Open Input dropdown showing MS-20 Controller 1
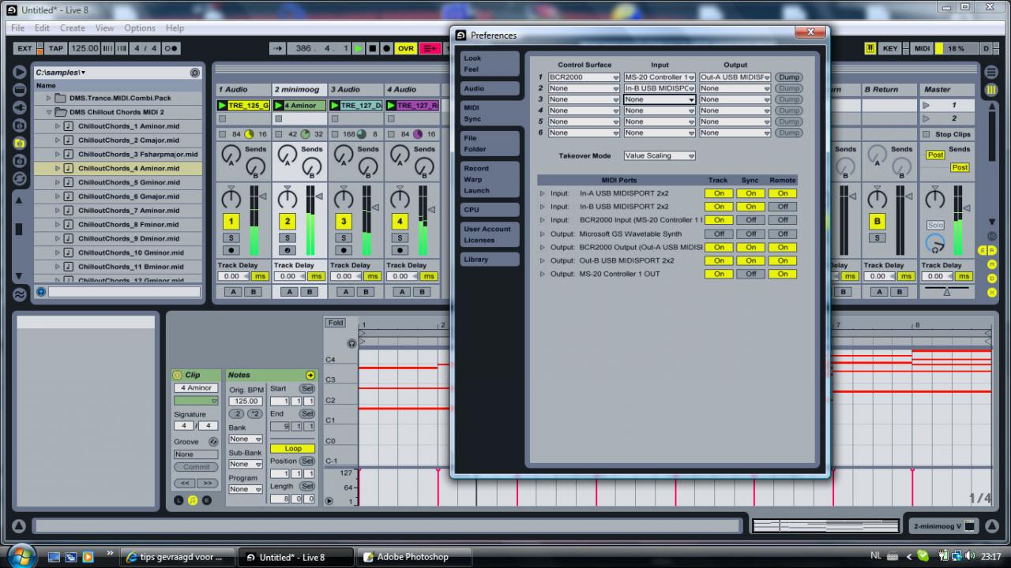The height and width of the screenshot is (568, 1011). pos(660,77)
